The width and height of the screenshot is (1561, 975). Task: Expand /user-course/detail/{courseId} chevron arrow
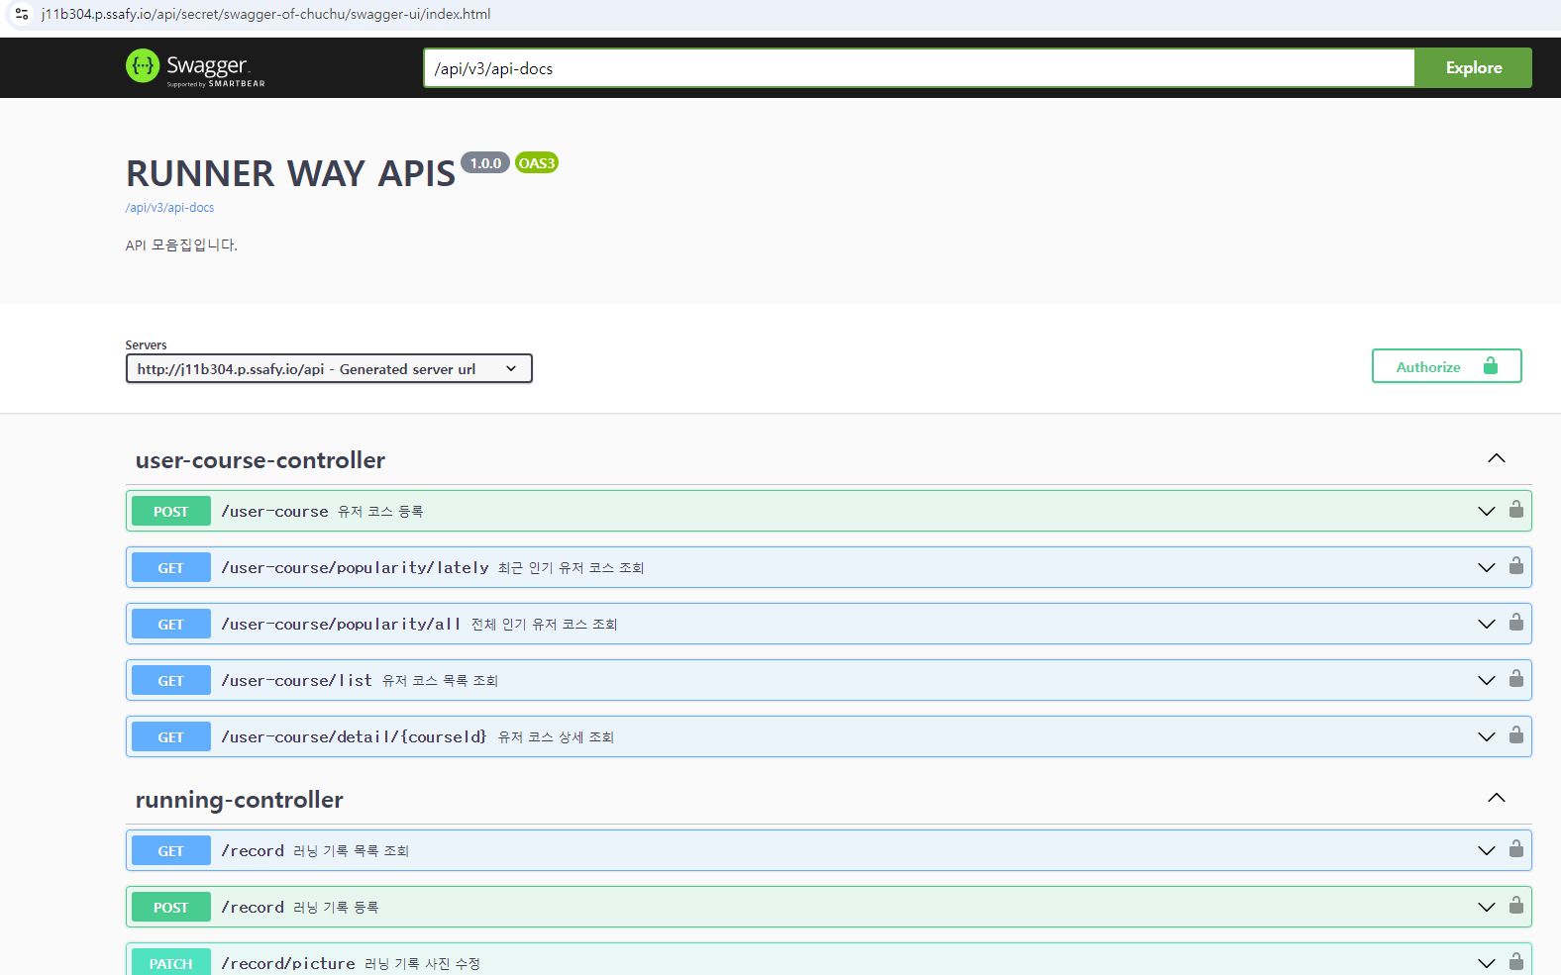pyautogui.click(x=1486, y=736)
